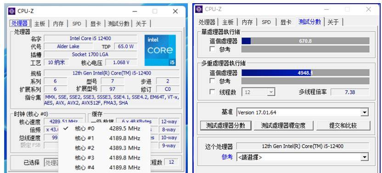Click the CPU-Z icon in left window title

pyautogui.click(x=11, y=11)
